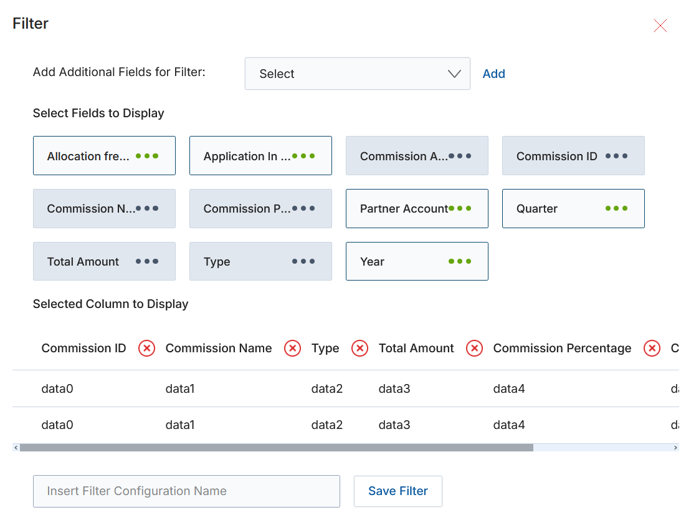681x520 pixels.
Task: Select data3 cell in second row
Action: click(x=394, y=425)
